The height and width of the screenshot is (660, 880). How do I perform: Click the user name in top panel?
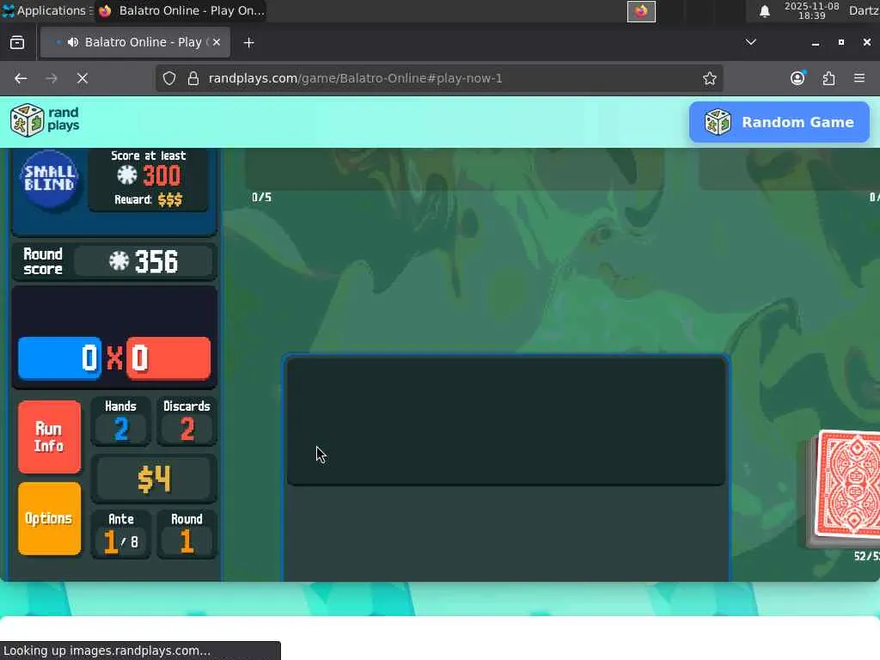[x=864, y=10]
